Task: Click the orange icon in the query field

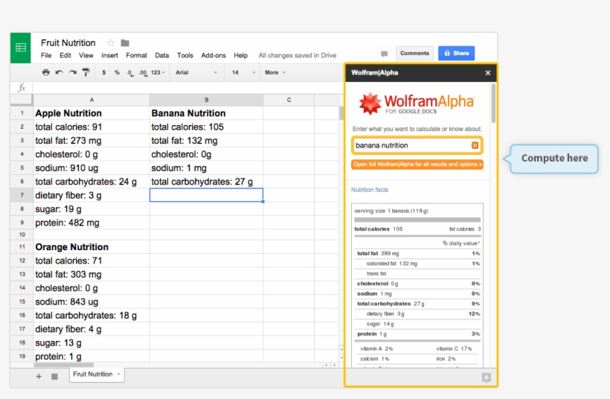Action: [475, 145]
